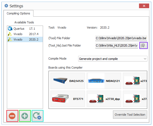Screen dimensions: 153x126
Task: Click the green add tool button
Action: coord(25,116)
